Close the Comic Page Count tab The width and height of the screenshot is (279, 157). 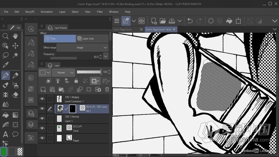pos(141,29)
